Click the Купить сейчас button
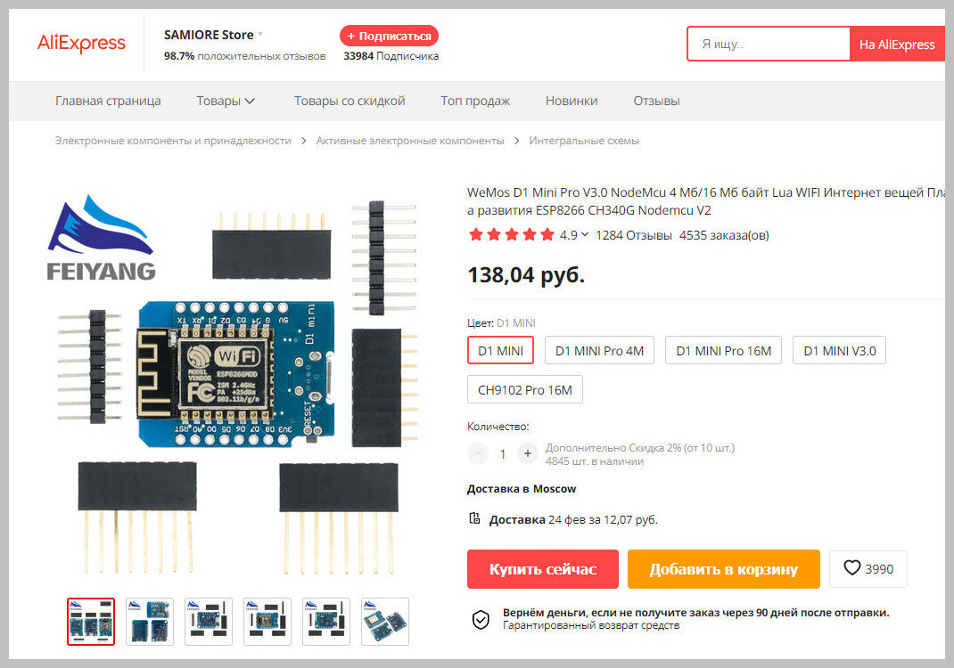Viewport: 954px width, 668px height. coord(543,569)
